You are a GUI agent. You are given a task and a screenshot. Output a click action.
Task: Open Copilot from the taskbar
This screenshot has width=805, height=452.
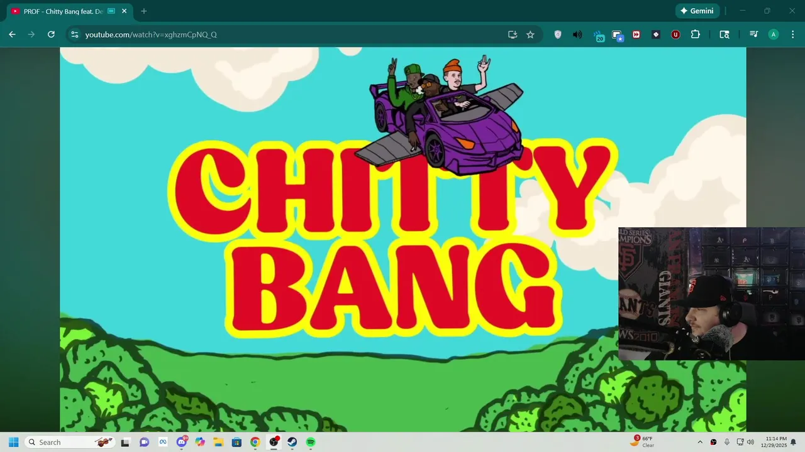200,442
